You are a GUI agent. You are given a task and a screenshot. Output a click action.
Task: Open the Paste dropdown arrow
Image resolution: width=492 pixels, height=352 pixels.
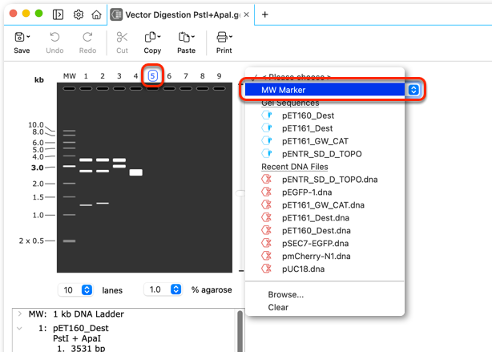193,37
